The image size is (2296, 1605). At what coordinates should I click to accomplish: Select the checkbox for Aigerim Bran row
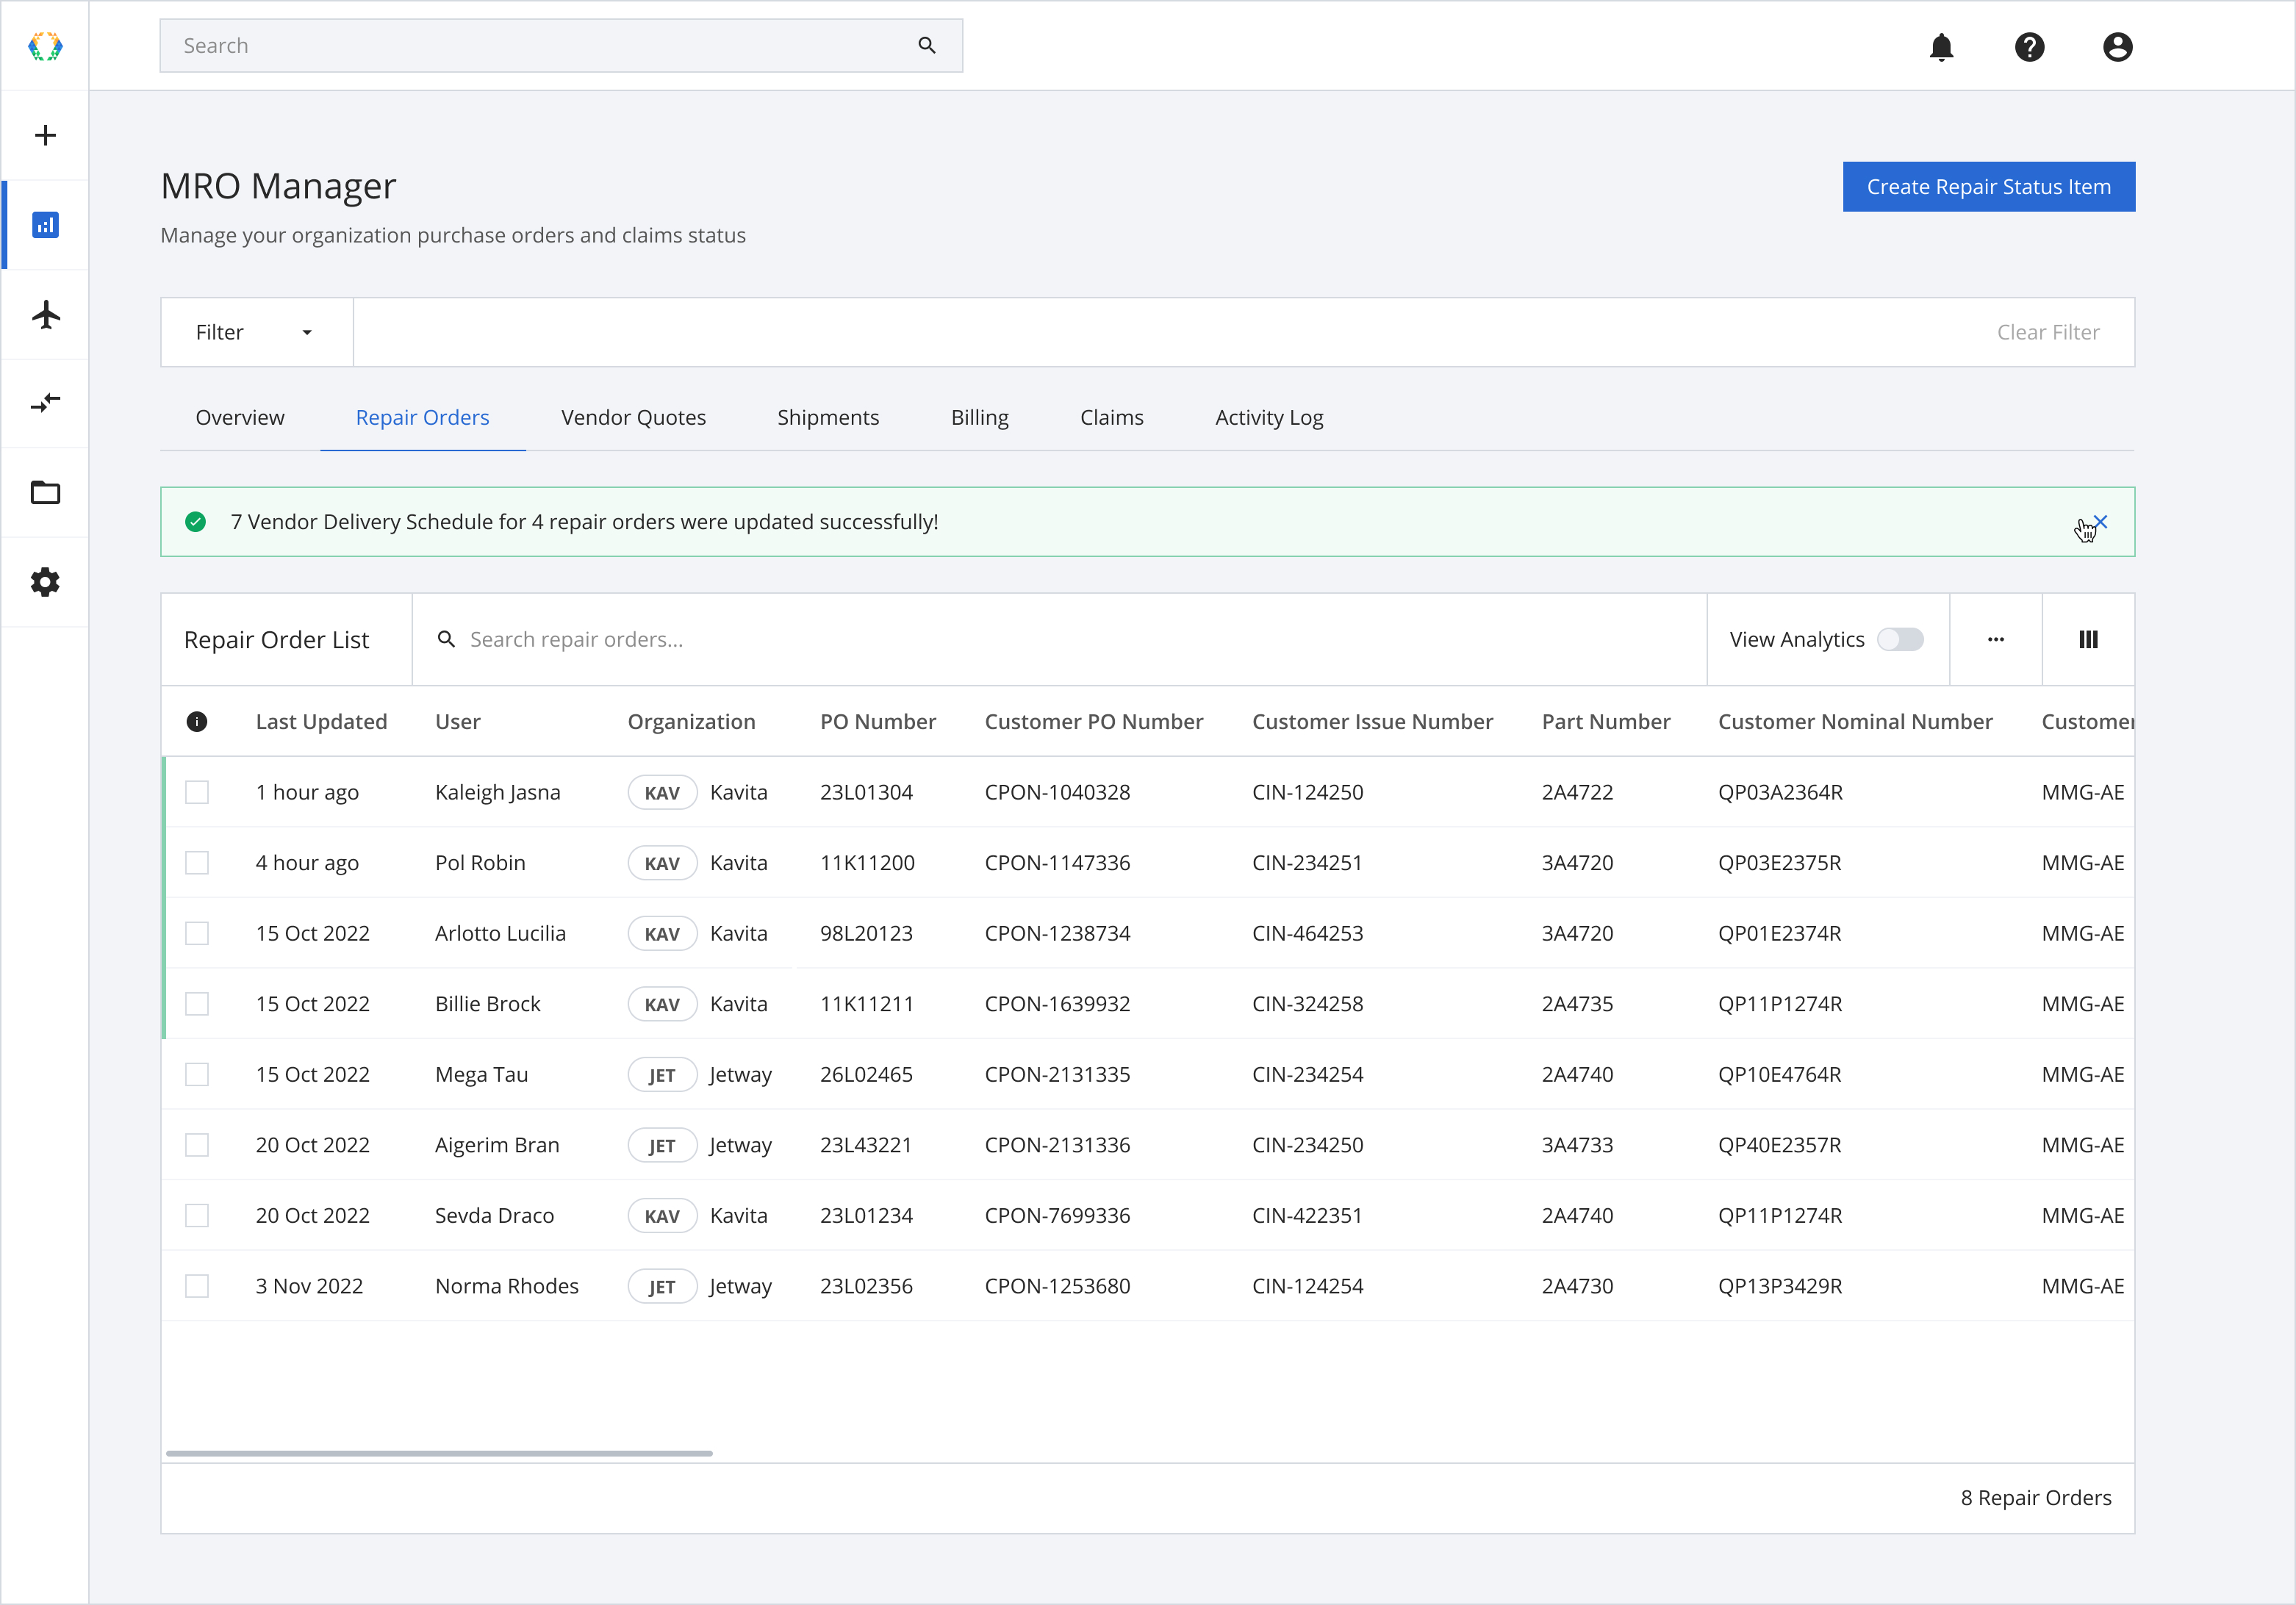pos(197,1145)
